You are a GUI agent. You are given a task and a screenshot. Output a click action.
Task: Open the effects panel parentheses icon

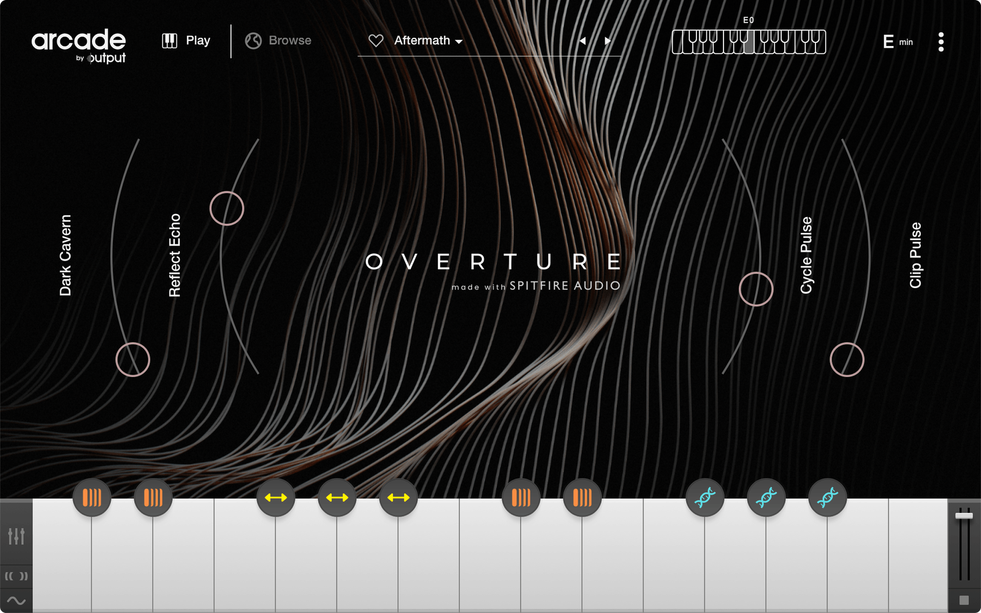(x=16, y=576)
